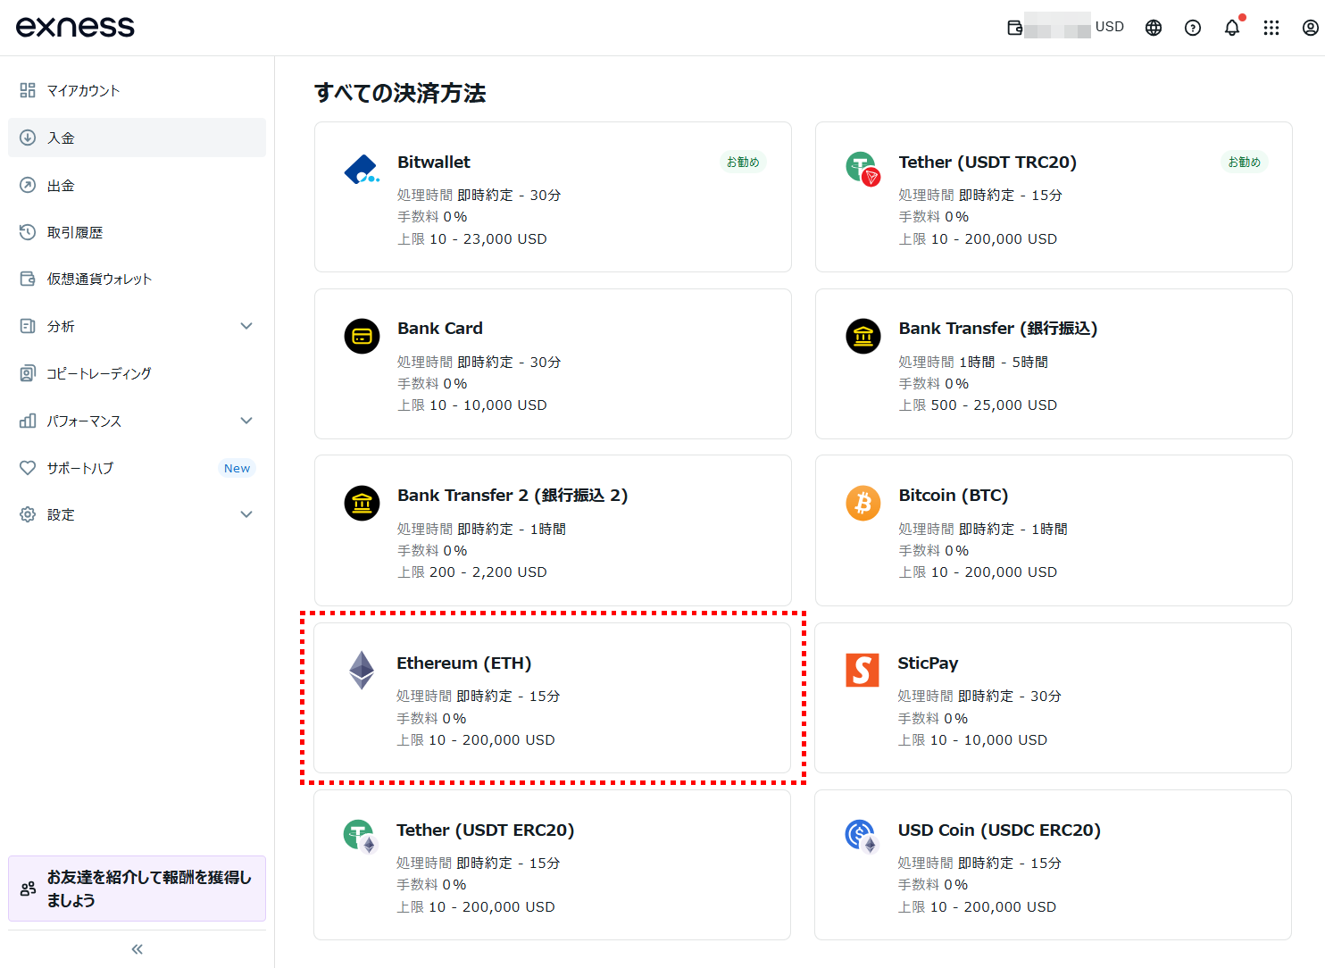
Task: Choose Tether (USDT ERC20) payment method
Action: tap(552, 864)
